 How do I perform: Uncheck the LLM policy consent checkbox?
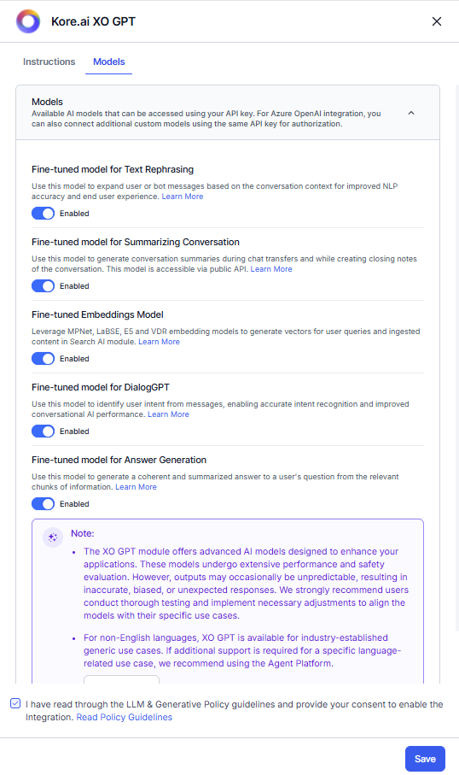point(15,703)
